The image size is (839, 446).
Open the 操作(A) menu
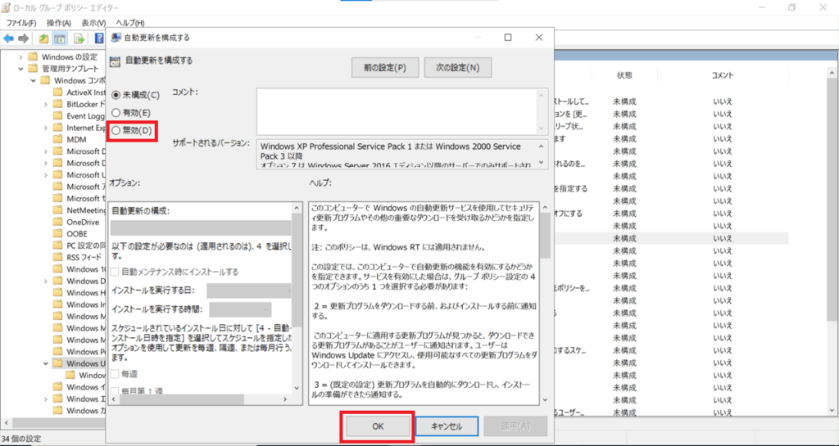click(x=58, y=23)
